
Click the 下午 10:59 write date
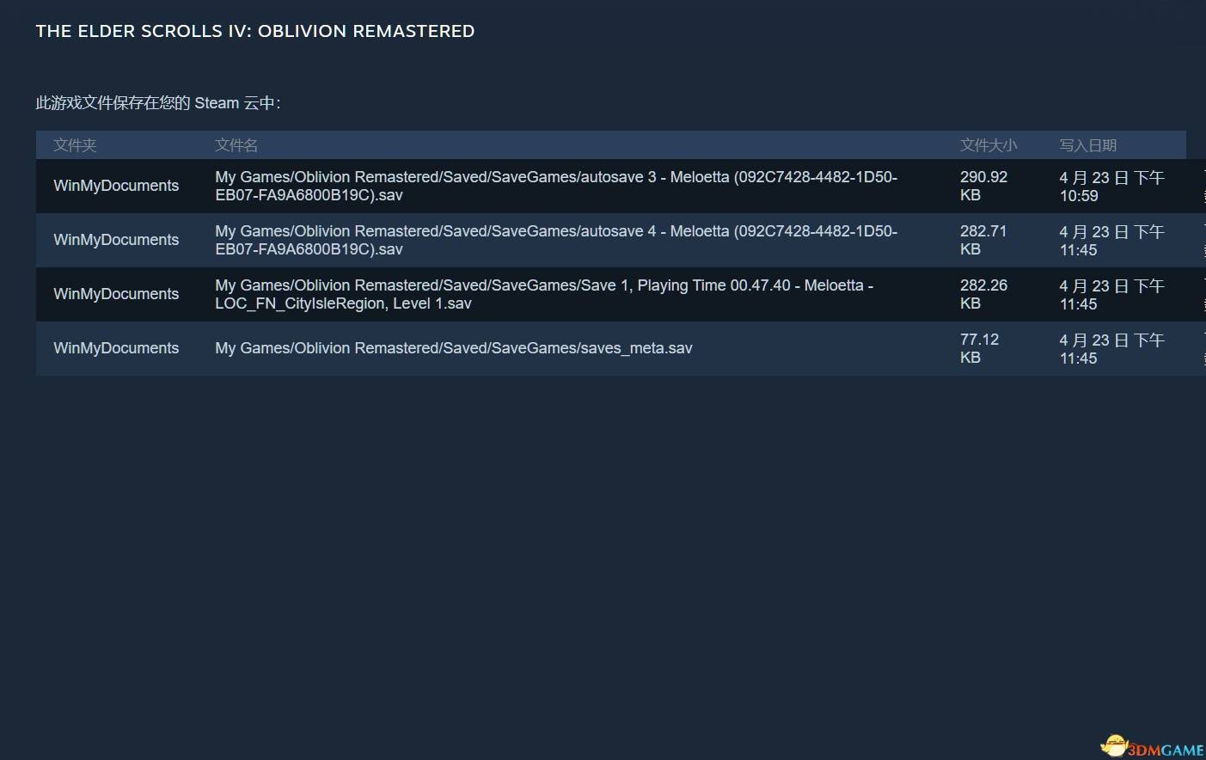click(x=1111, y=187)
